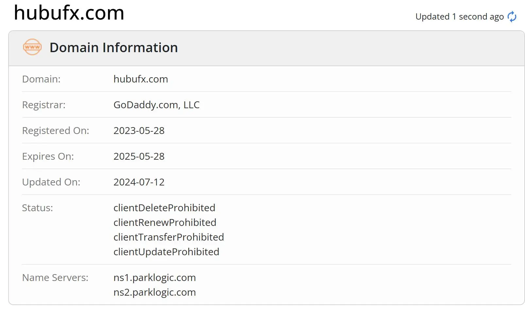The width and height of the screenshot is (525, 309).
Task: Select the hubufx.com domain value
Action: [x=141, y=79]
